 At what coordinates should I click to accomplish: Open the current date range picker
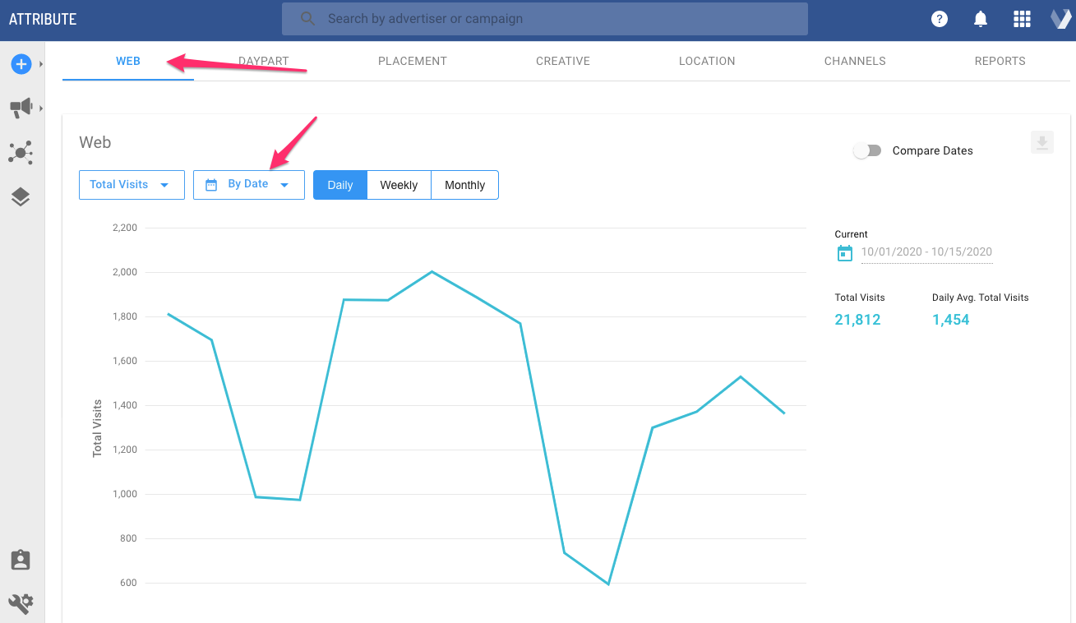click(x=926, y=252)
